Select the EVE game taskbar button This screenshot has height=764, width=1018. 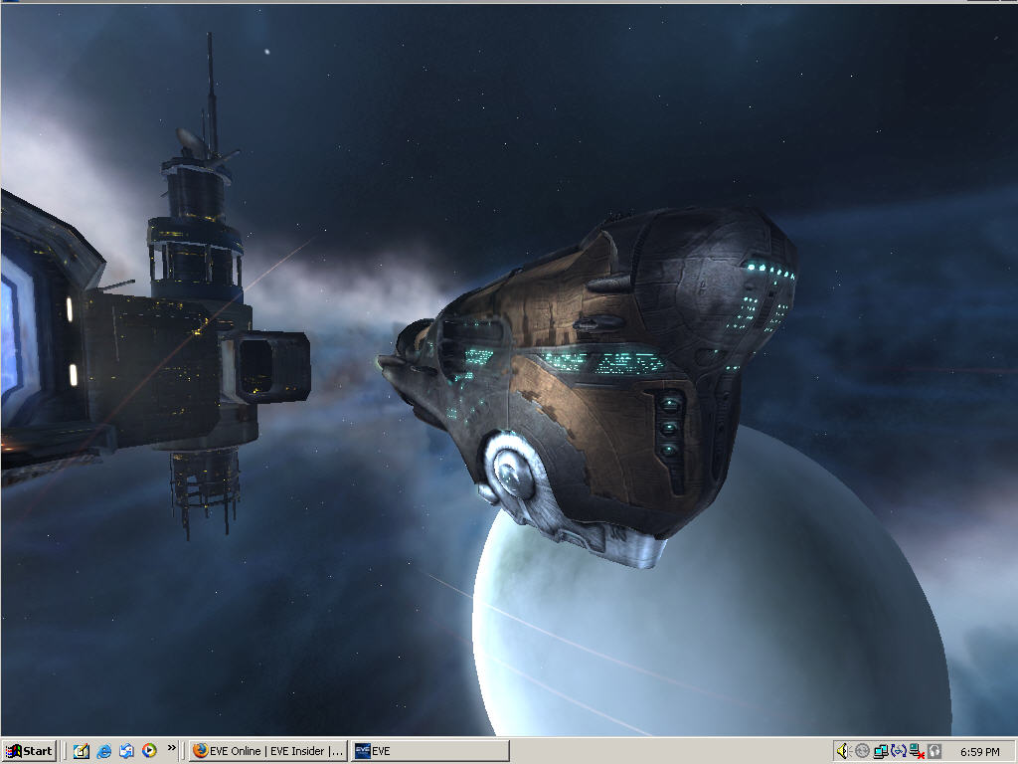(x=429, y=751)
